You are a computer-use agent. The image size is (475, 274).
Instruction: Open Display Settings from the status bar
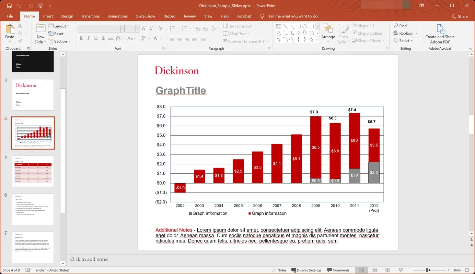306,270
